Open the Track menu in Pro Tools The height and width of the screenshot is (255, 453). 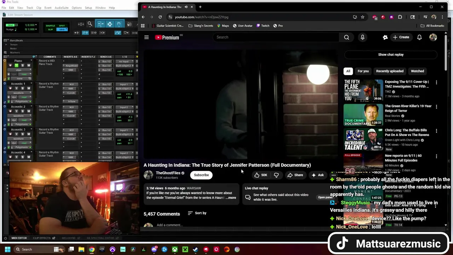(29, 8)
